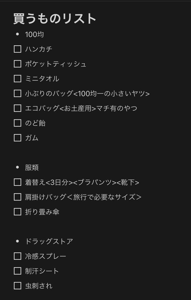Check the のど飴 checkbox

click(x=17, y=123)
